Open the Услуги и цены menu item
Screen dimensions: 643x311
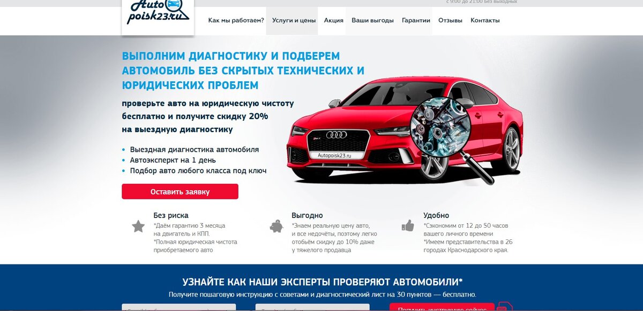tap(294, 20)
